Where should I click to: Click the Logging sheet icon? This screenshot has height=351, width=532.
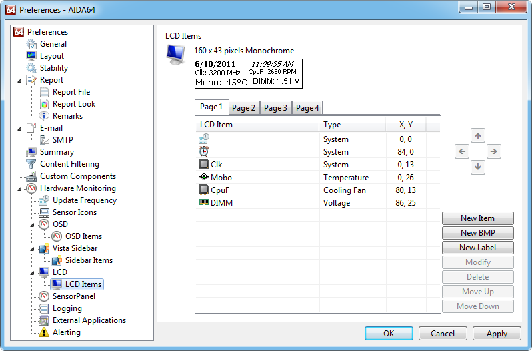pos(44,308)
